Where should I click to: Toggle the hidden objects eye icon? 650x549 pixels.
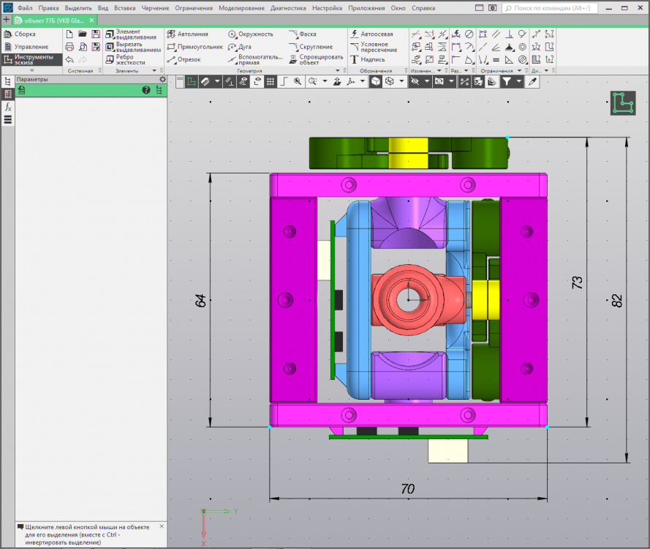[415, 82]
